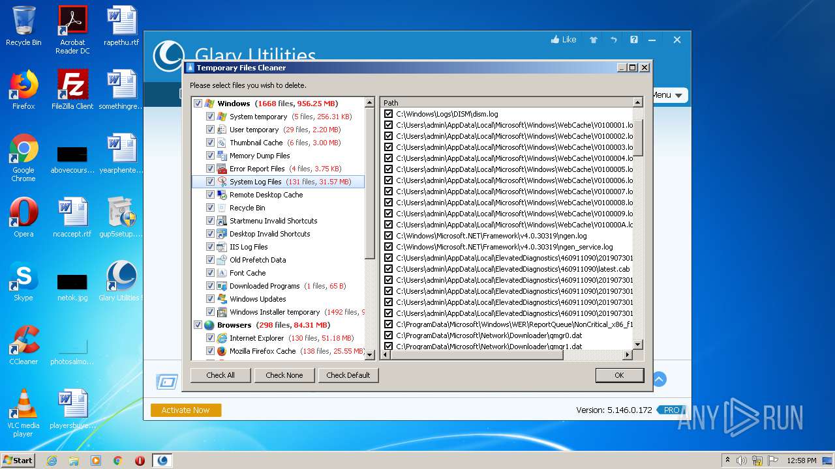Click the Glary Utilities help question icon
This screenshot has height=469, width=835.
click(x=633, y=40)
